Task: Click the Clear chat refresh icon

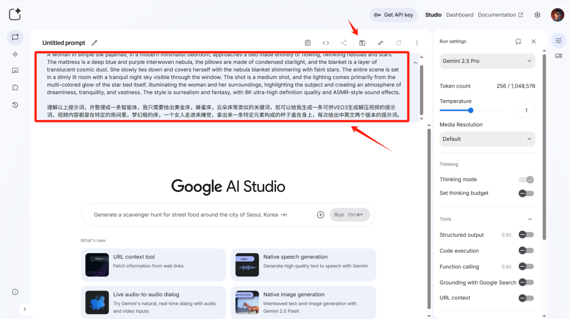Action: pos(399,43)
